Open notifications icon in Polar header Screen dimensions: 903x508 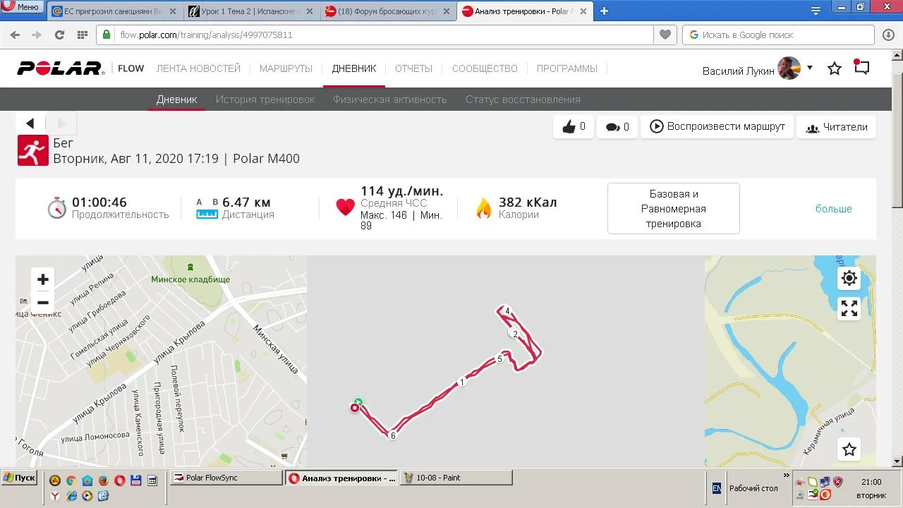(x=861, y=68)
